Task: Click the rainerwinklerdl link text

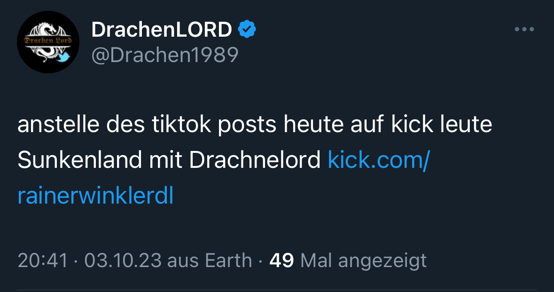Action: (95, 196)
